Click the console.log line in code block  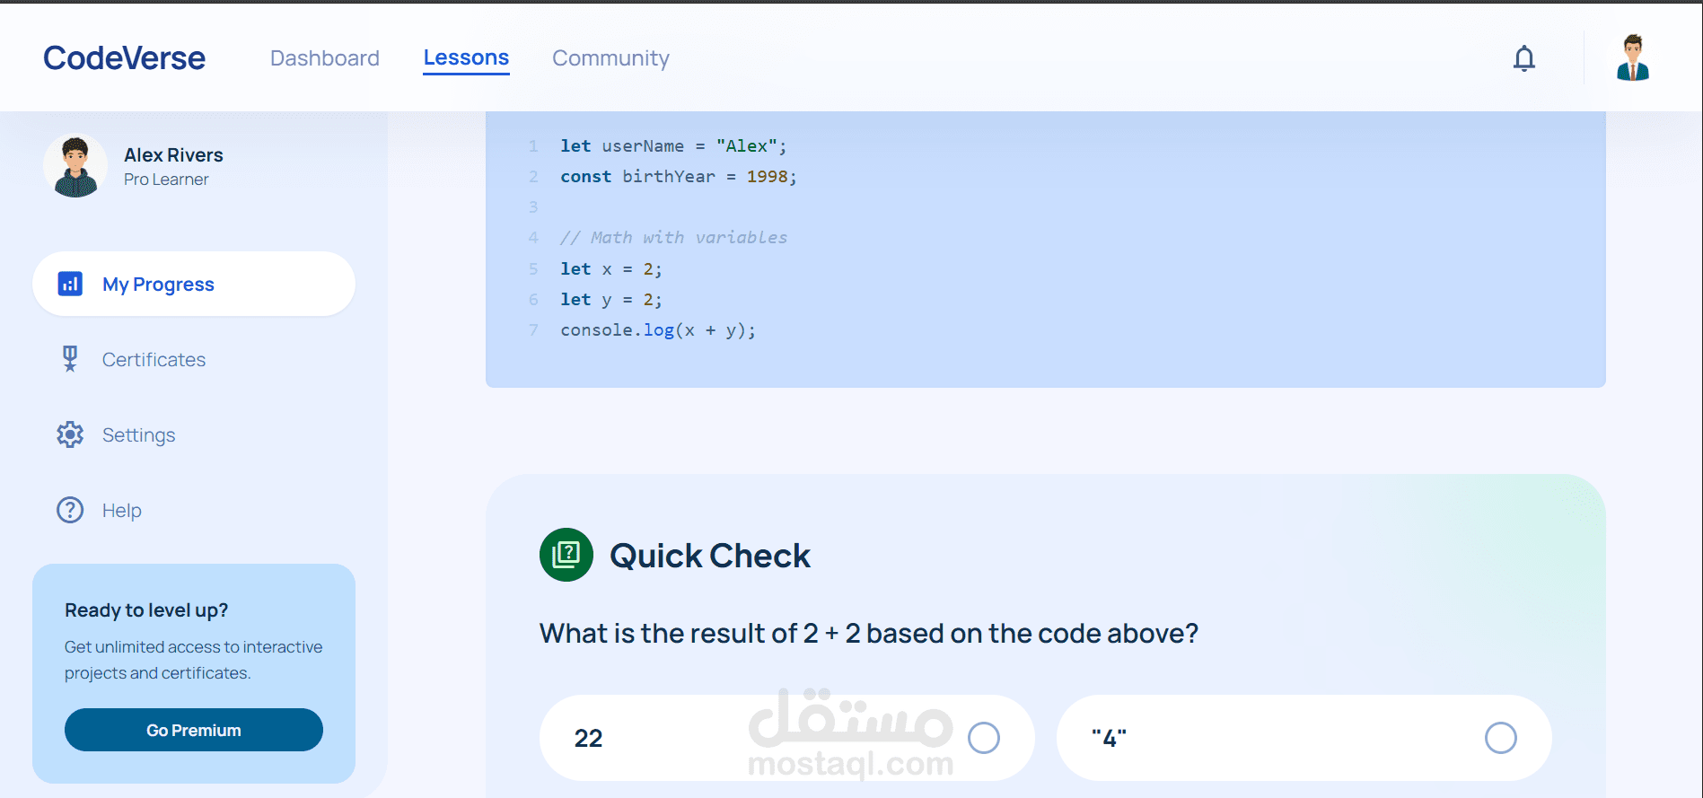coord(658,330)
